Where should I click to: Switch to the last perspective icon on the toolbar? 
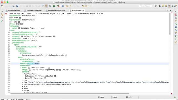pyautogui.click(x=175, y=6)
